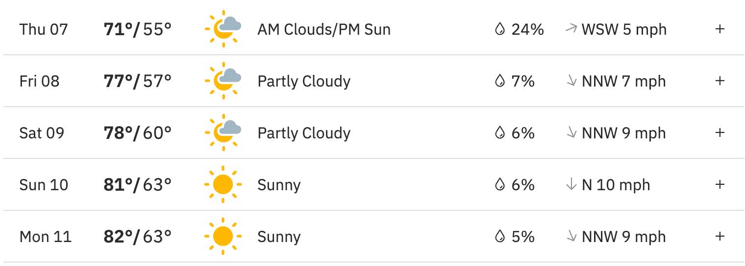Click the partly cloudy icon for Sat 09
This screenshot has height=266, width=745.
[223, 133]
